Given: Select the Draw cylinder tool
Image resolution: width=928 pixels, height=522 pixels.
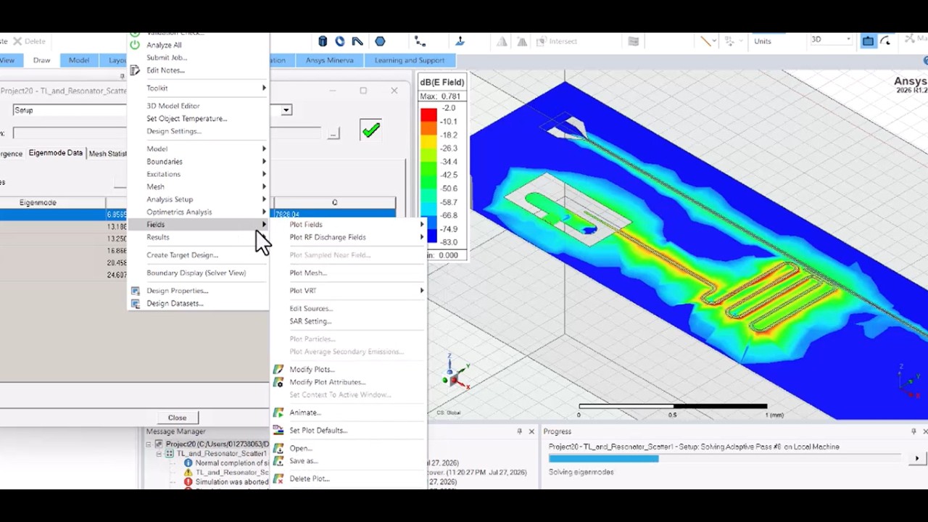Looking at the screenshot, I should coord(323,41).
